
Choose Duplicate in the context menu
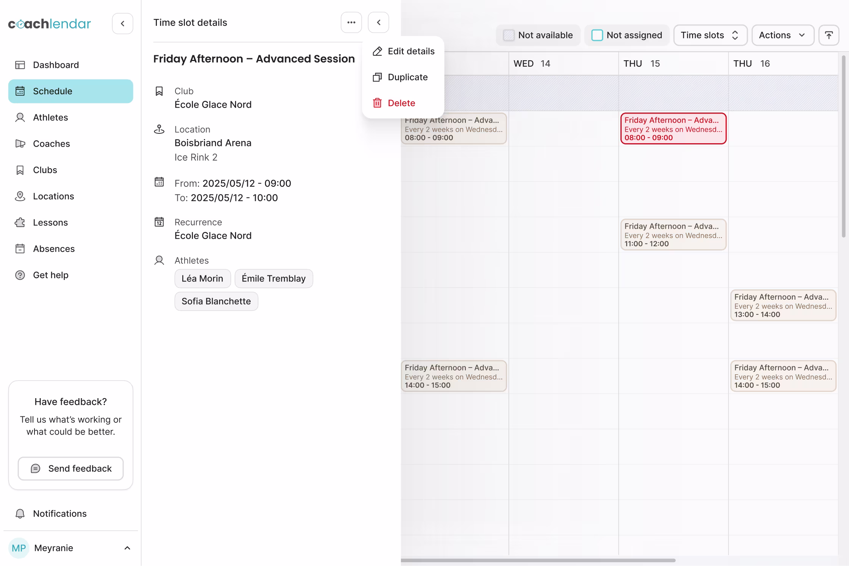(407, 77)
